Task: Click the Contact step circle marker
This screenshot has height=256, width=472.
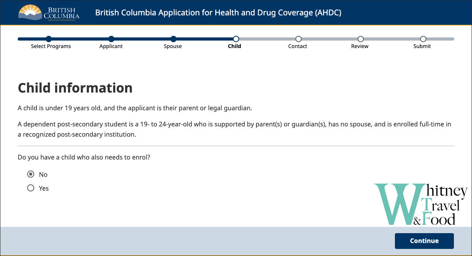Action: pyautogui.click(x=298, y=39)
